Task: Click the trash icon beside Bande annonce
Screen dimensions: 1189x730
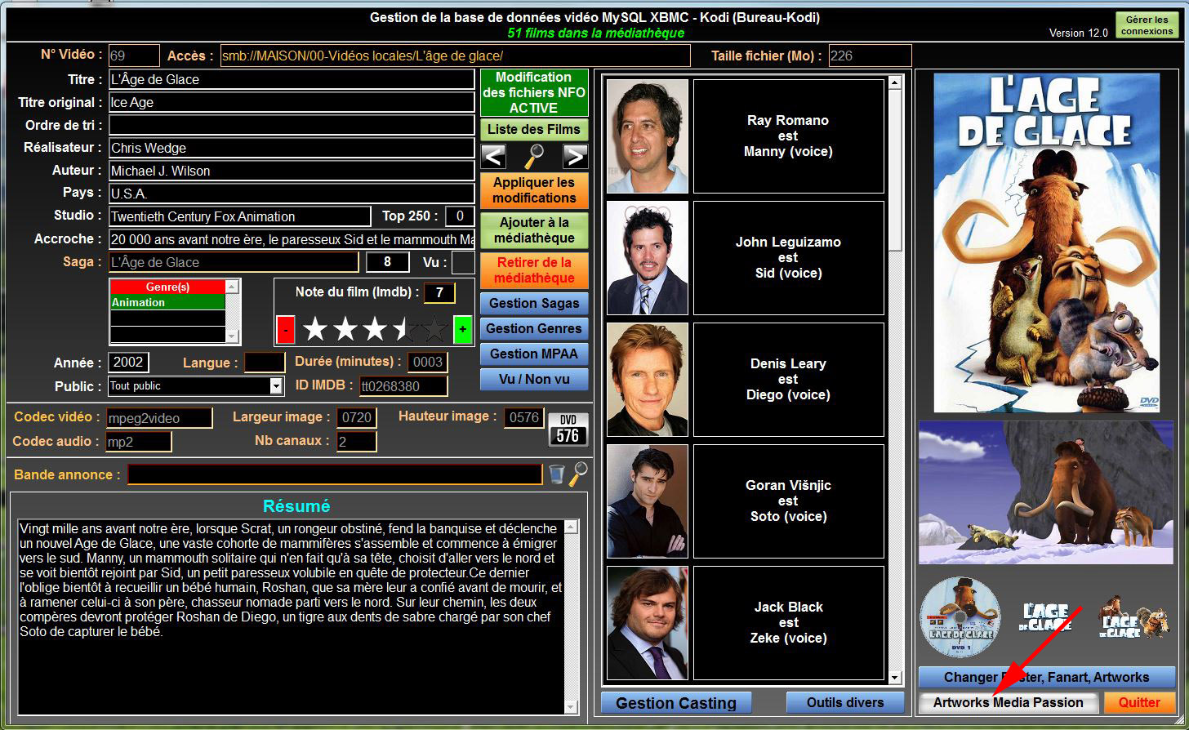Action: point(556,474)
